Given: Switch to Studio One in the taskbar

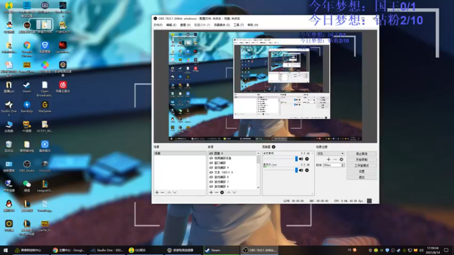Looking at the screenshot, I should (107, 250).
